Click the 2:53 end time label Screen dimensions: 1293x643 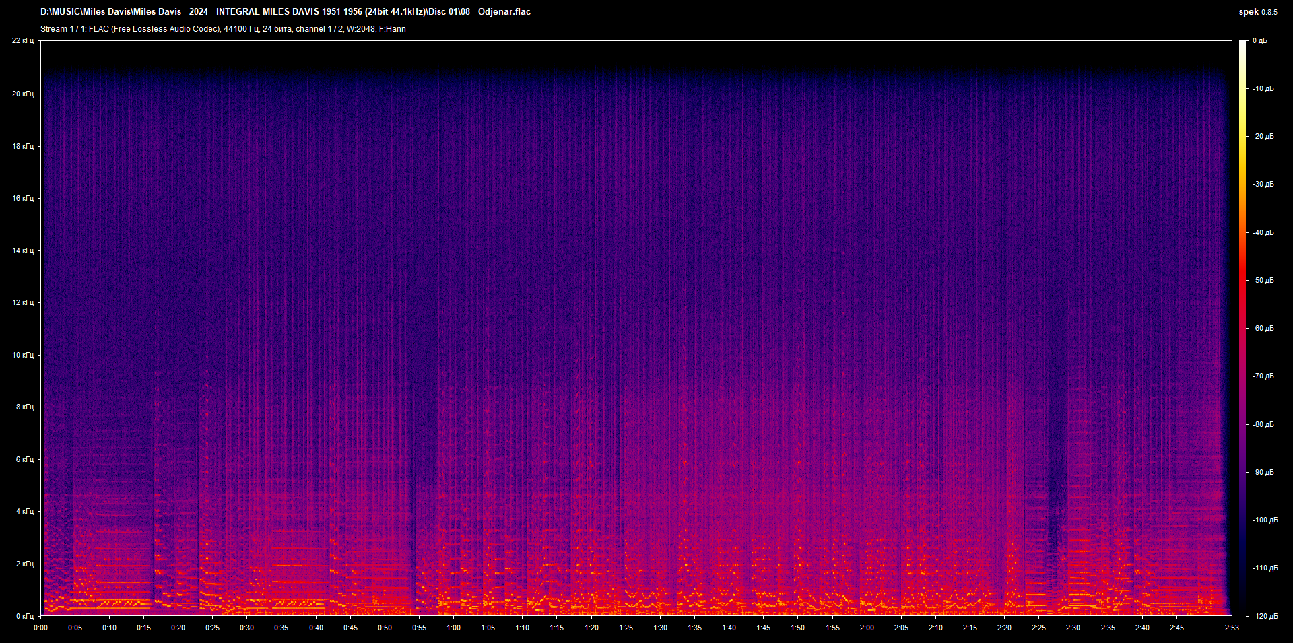tap(1232, 628)
